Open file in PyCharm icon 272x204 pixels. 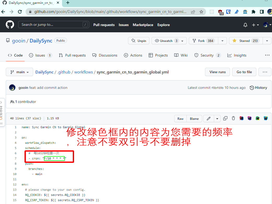(x=258, y=118)
